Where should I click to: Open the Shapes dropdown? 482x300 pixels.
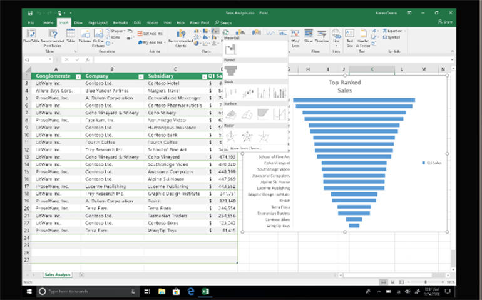tap(116, 31)
